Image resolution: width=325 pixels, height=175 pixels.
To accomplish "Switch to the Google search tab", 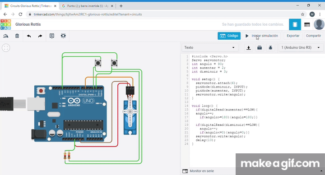I will pos(87,6).
